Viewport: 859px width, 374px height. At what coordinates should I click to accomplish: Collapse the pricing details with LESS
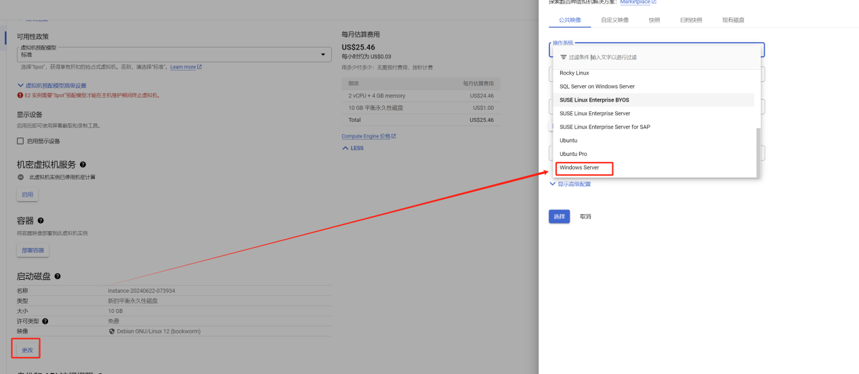(352, 148)
